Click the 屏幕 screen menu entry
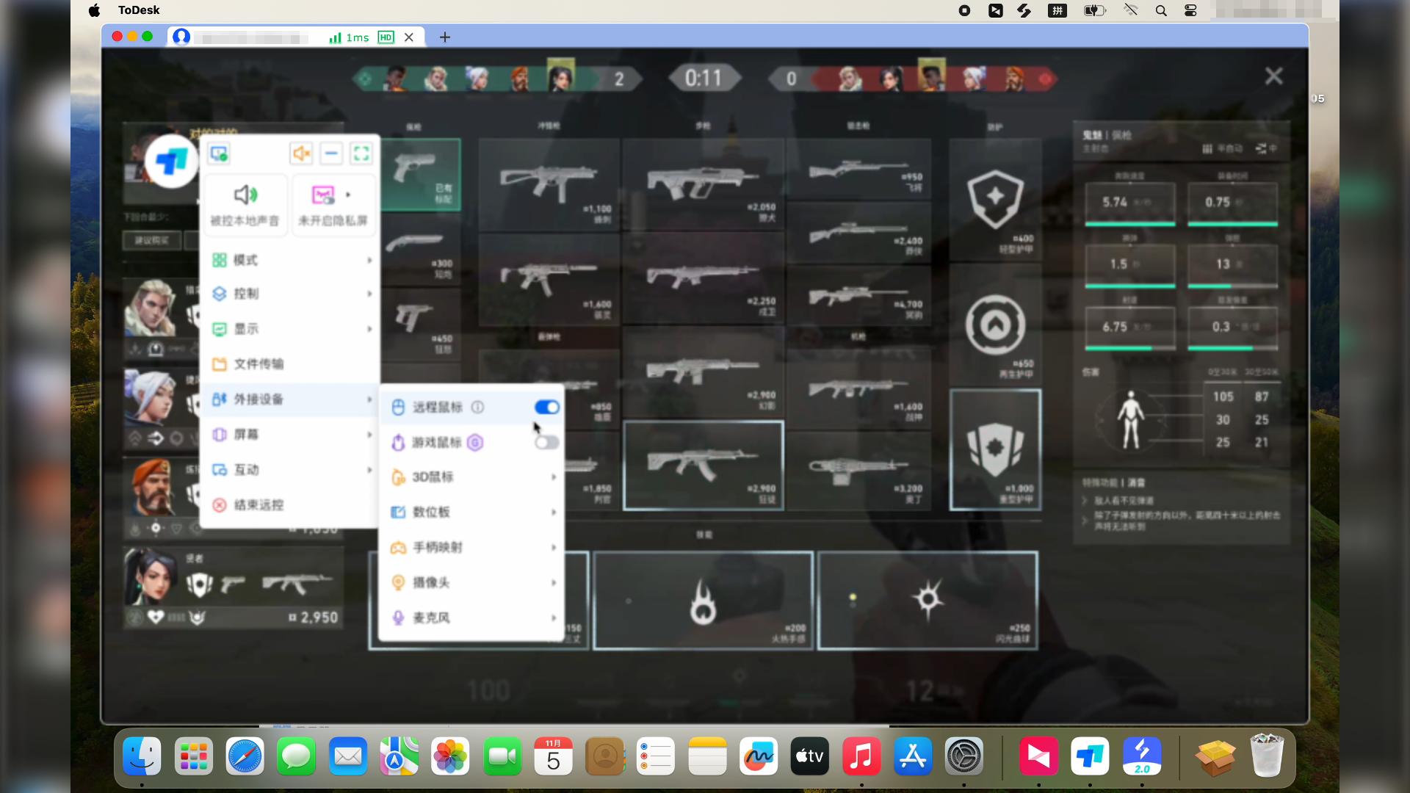This screenshot has height=793, width=1410. click(x=246, y=434)
